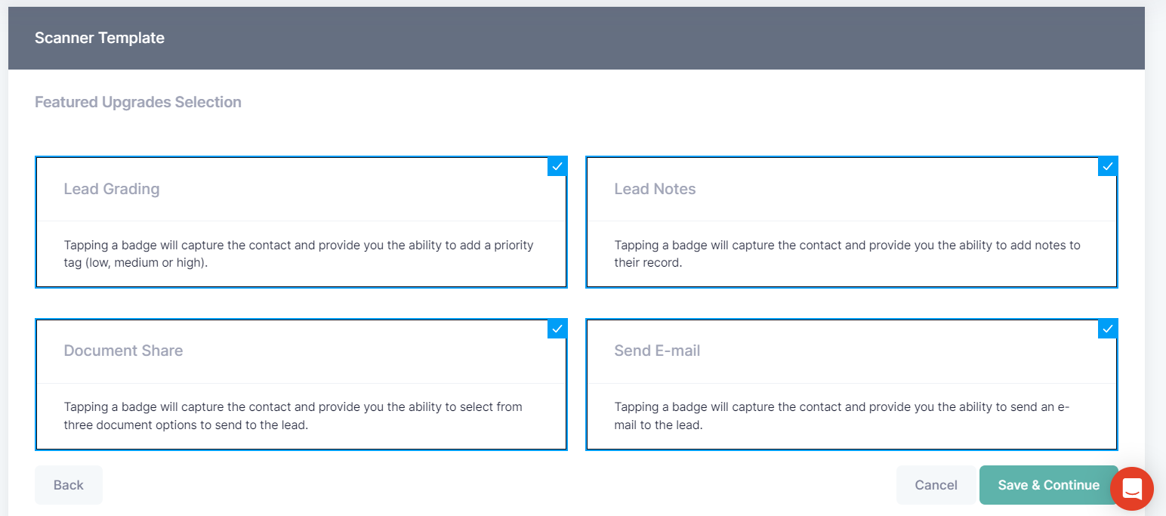Screen dimensions: 1166x516
Task: Click the add notes description text
Action: pyautogui.click(x=847, y=254)
